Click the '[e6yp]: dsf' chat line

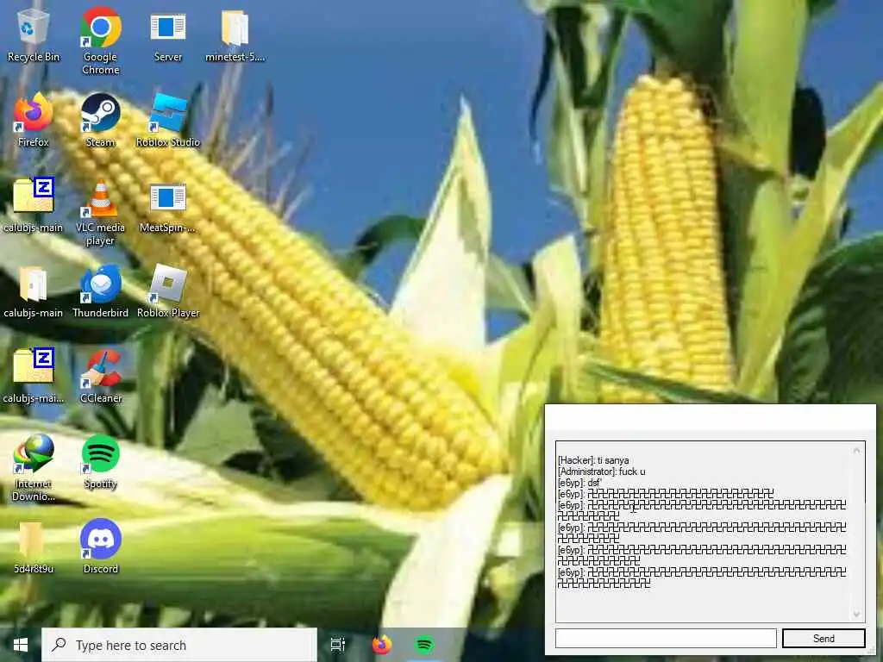tap(579, 483)
